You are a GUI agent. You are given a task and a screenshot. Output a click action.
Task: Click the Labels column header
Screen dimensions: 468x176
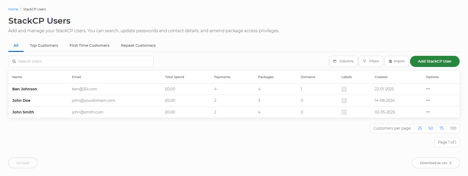[346, 77]
